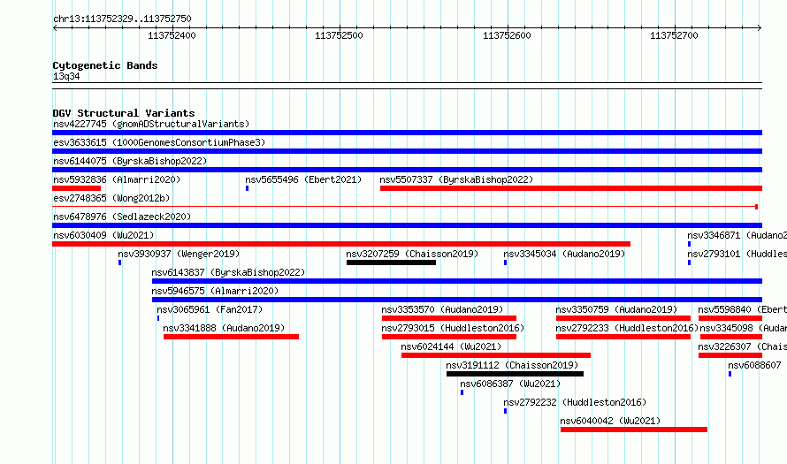The height and width of the screenshot is (464, 787).
Task: Select the 13q34 band label
Action: pos(66,76)
